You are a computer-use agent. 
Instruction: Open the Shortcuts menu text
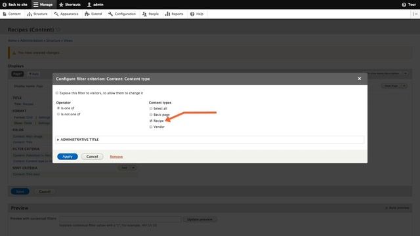[73, 5]
